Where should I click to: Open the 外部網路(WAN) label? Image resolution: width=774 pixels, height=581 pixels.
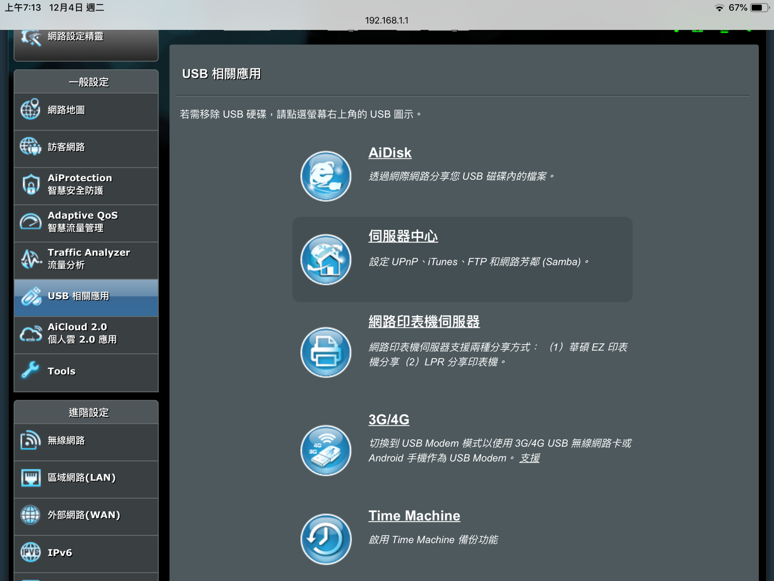84,515
